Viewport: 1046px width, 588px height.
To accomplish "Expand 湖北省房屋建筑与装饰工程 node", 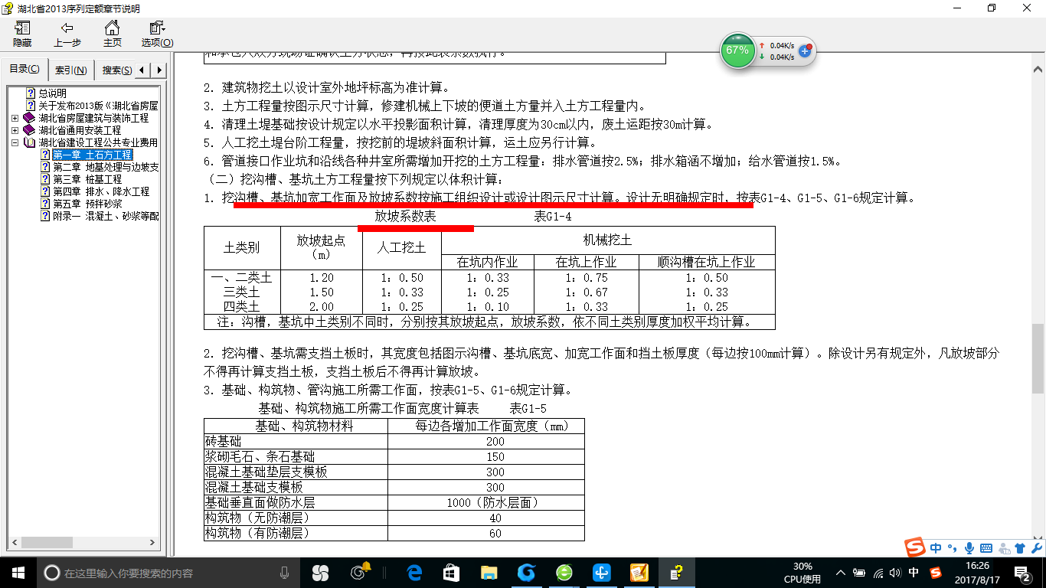I will pyautogui.click(x=15, y=118).
